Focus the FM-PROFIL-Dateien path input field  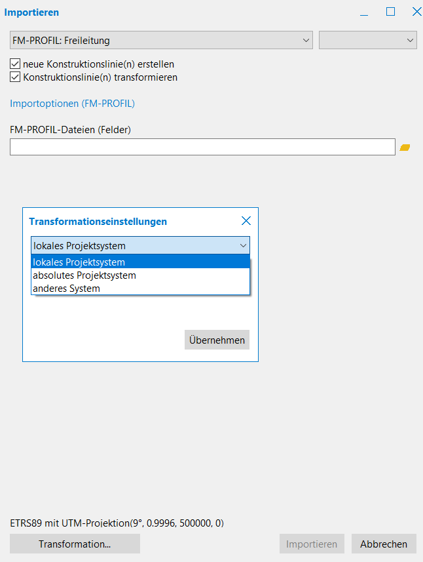(x=202, y=147)
